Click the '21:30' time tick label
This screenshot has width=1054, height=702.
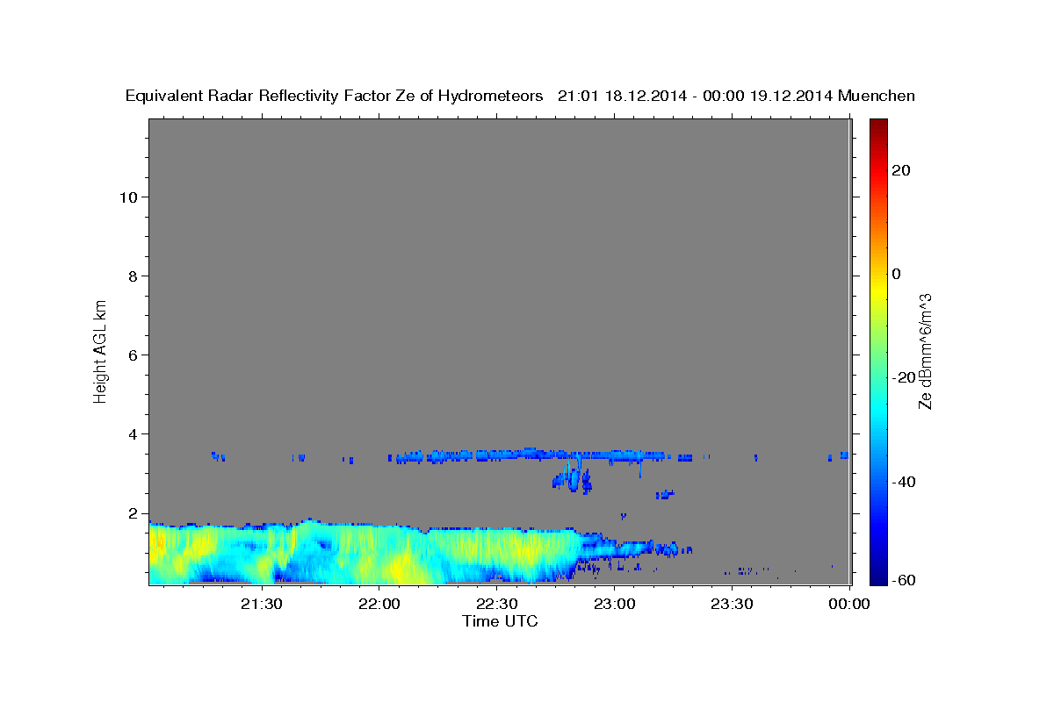tap(262, 604)
